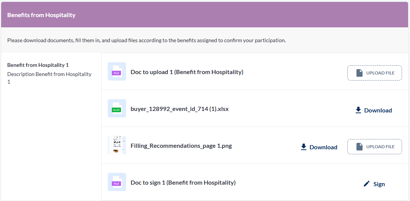The width and height of the screenshot is (410, 201).
Task: Click the Download text for Filling_Recommendations_page 1.png
Action: tap(323, 147)
